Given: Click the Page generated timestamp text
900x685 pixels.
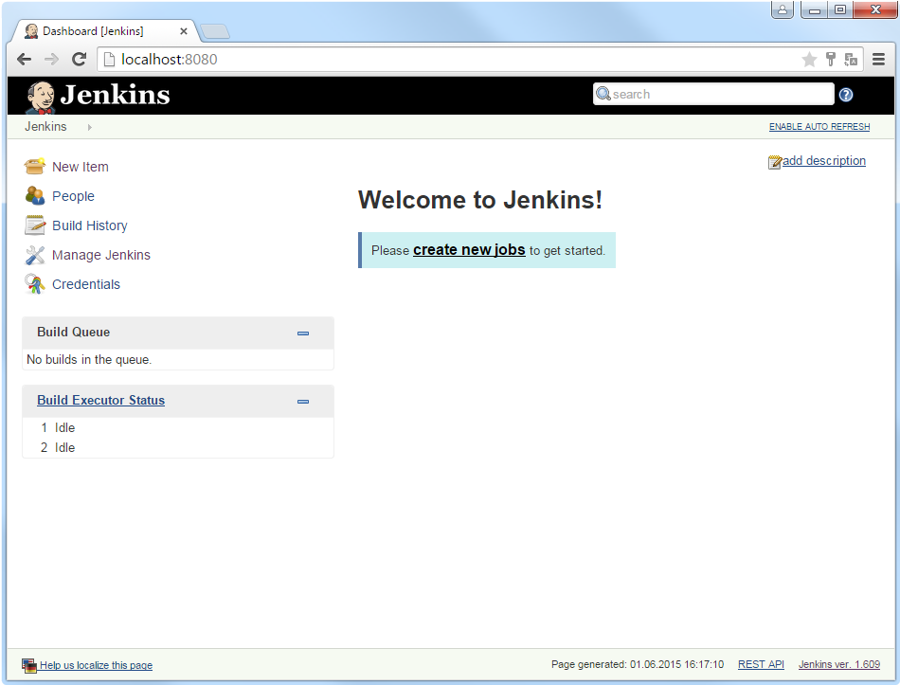Looking at the screenshot, I should (638, 664).
